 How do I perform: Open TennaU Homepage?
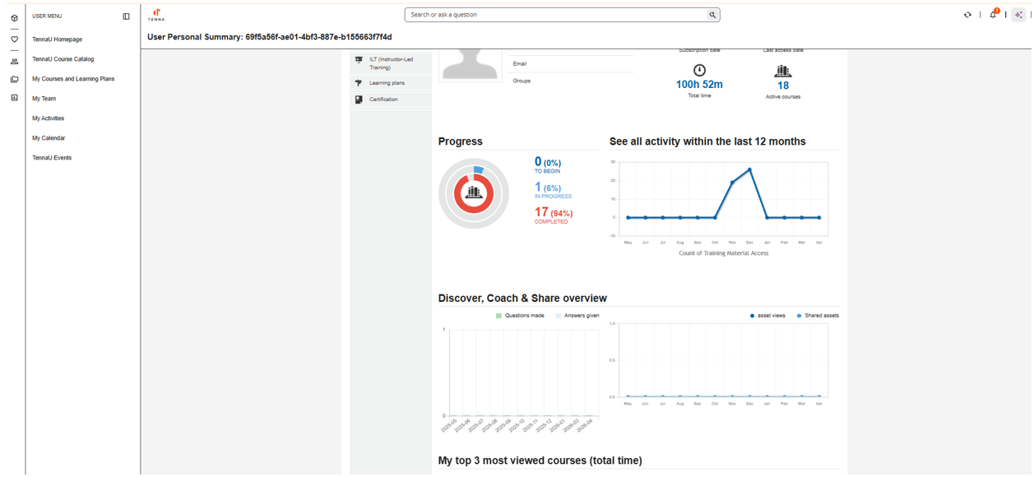(57, 39)
